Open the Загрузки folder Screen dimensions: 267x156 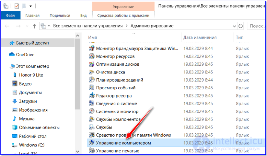pos(28,101)
